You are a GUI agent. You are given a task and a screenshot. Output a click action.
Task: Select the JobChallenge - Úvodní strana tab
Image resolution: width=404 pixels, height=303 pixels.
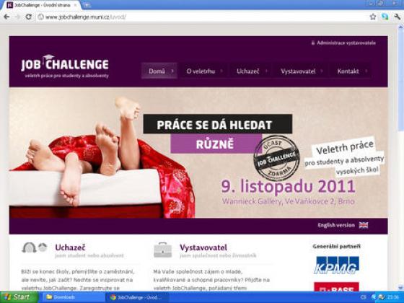tap(41, 5)
